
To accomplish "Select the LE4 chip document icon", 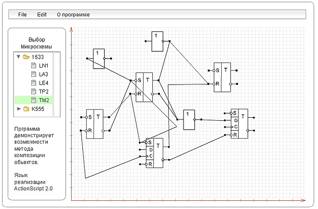I will point(34,83).
